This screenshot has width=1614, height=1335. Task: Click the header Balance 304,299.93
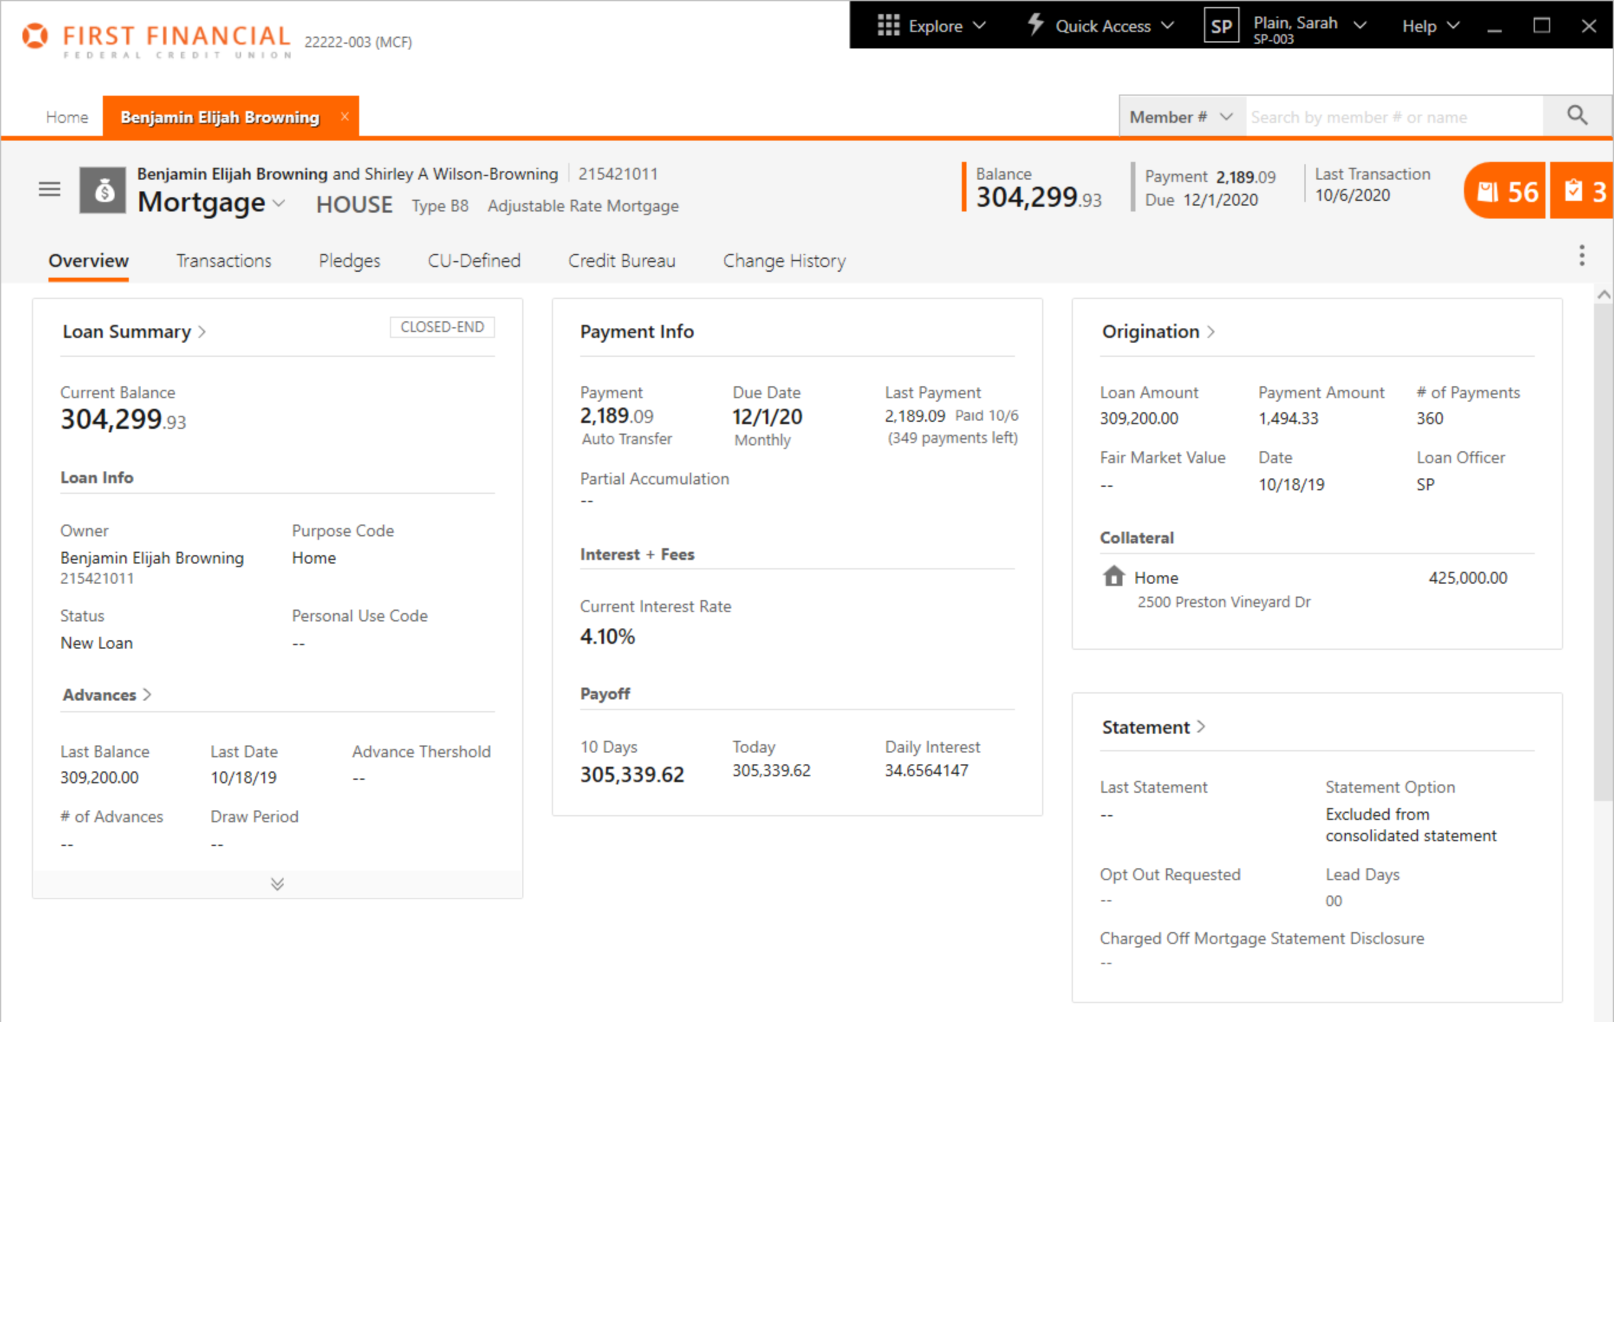1039,197
